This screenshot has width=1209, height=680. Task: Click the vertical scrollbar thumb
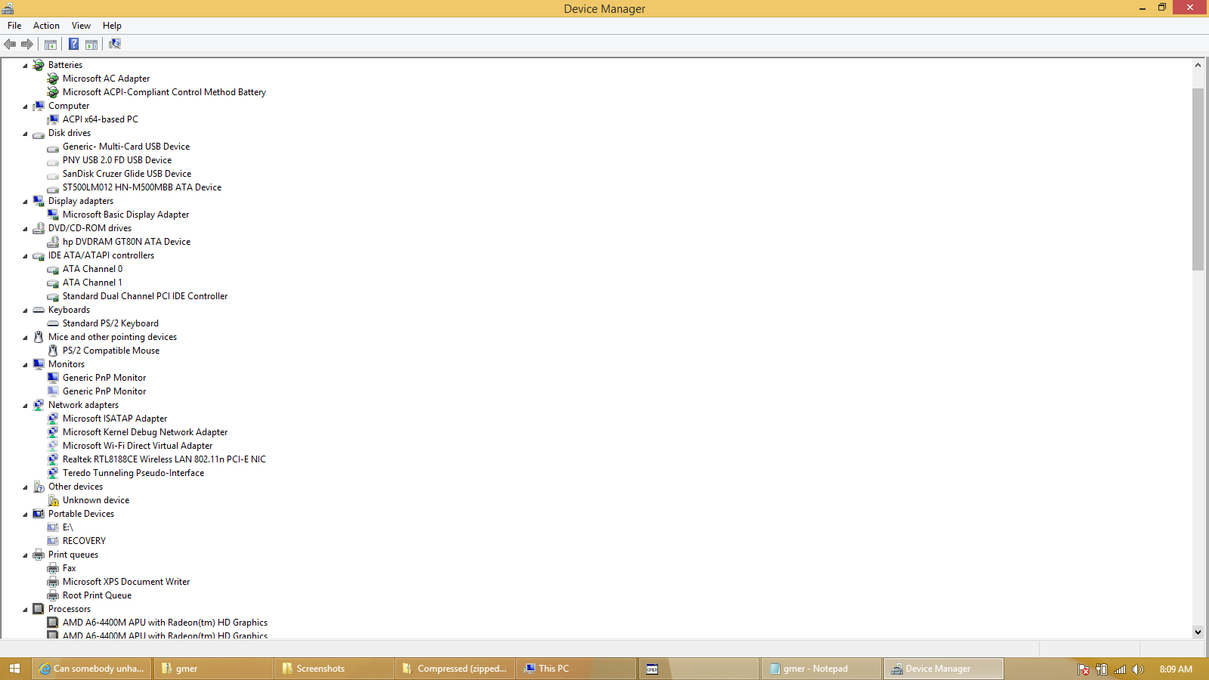[1198, 179]
